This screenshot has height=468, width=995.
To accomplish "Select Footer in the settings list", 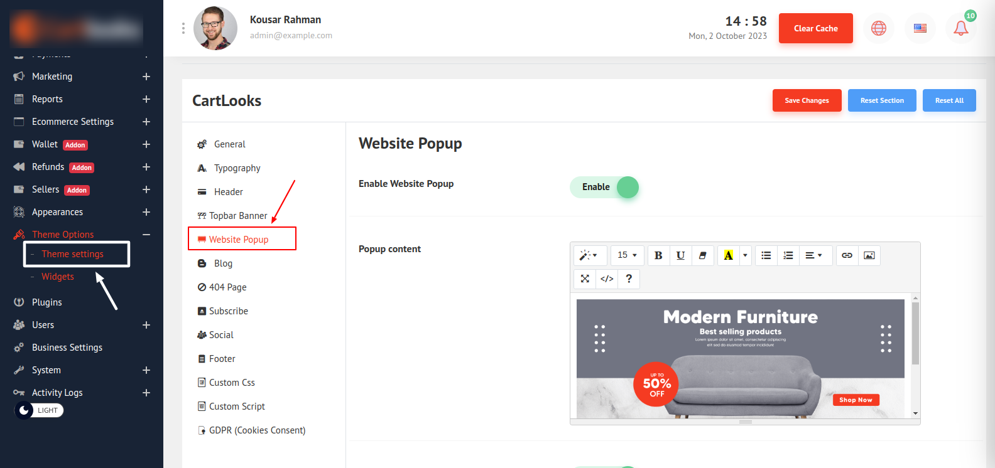I will (222, 359).
